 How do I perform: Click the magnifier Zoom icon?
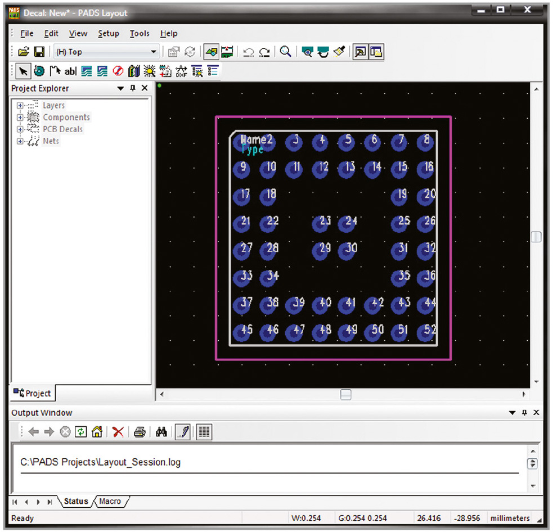(x=286, y=52)
